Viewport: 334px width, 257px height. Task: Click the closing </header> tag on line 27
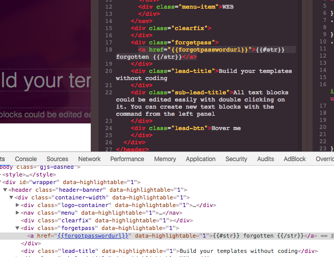click(133, 149)
